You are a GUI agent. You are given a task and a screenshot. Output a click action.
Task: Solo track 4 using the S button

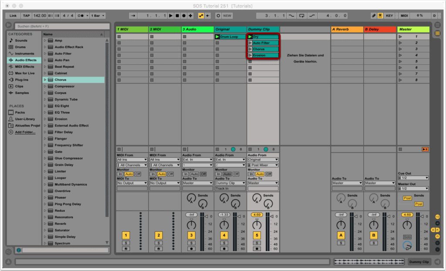pyautogui.click(x=224, y=243)
